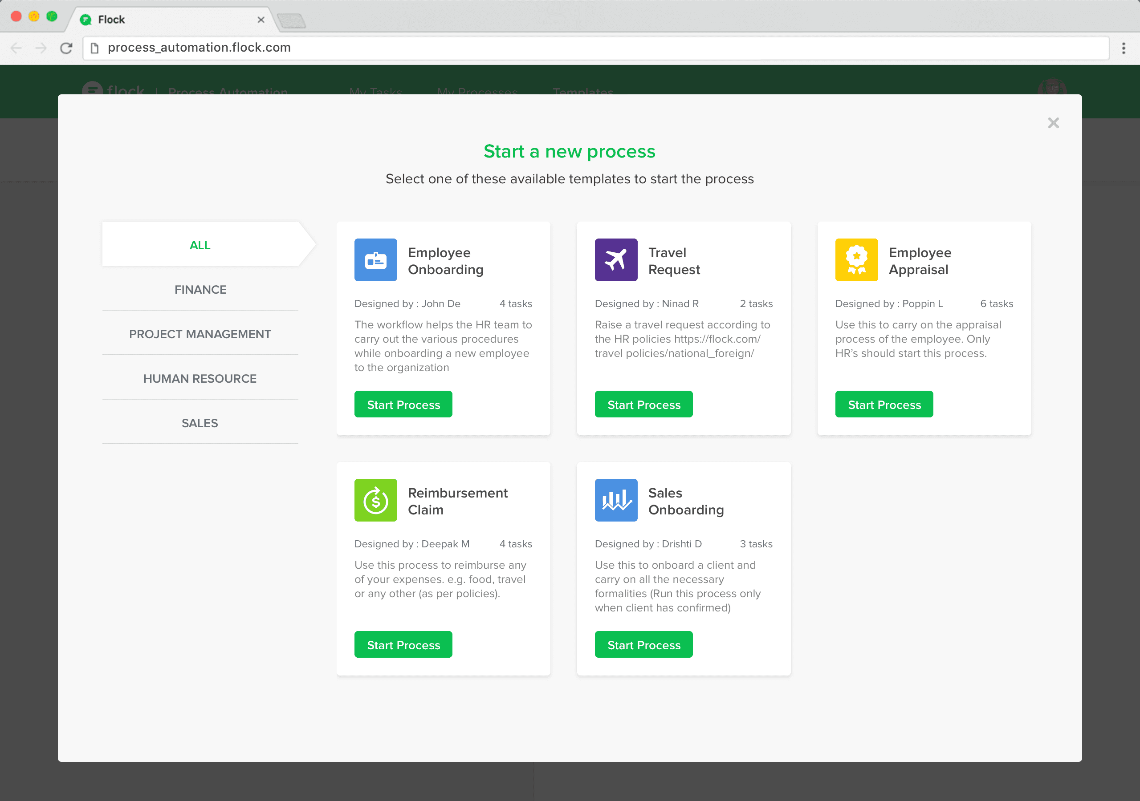Click the Travel Request card title
Screen dimensions: 1140x801
click(x=674, y=261)
